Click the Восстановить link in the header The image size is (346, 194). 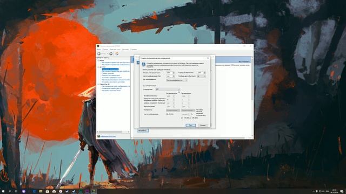tap(244, 62)
